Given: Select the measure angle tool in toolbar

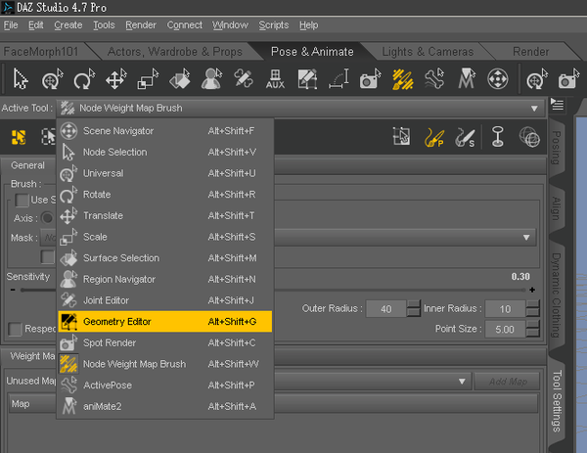Looking at the screenshot, I should [x=339, y=79].
